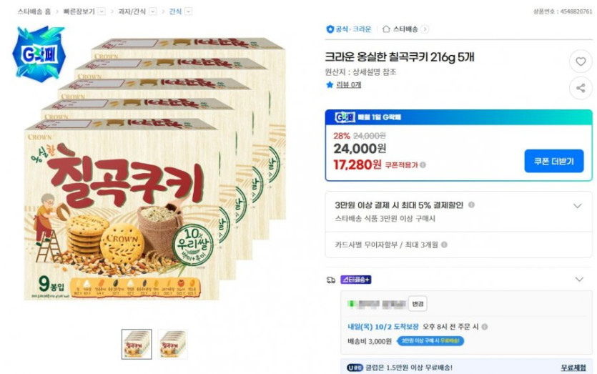
Task: Click the 공식·크라운 shield badge icon
Action: tap(330, 29)
